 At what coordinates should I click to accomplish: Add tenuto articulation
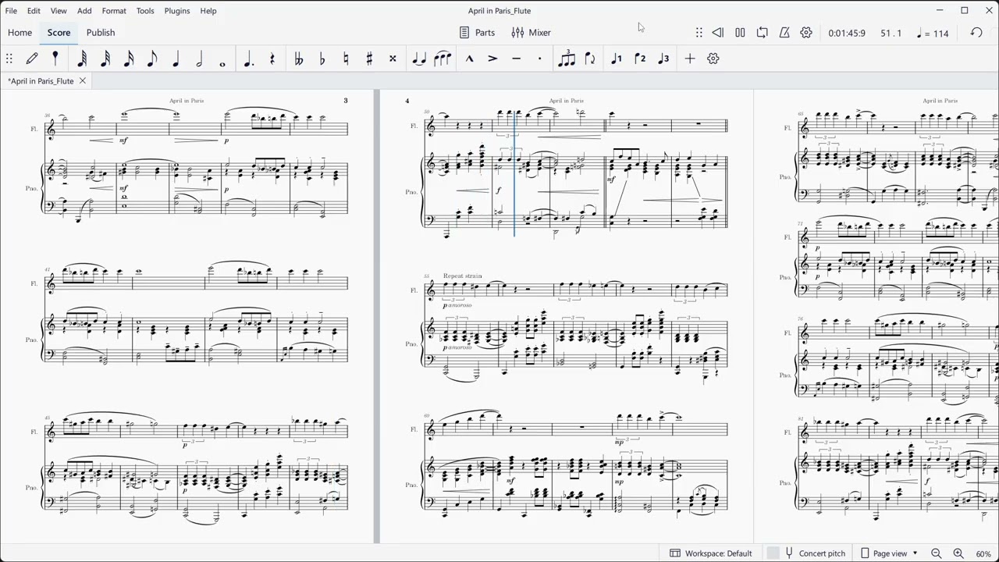click(x=516, y=59)
